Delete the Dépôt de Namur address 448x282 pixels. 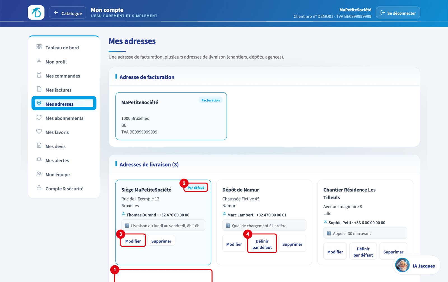(x=292, y=244)
